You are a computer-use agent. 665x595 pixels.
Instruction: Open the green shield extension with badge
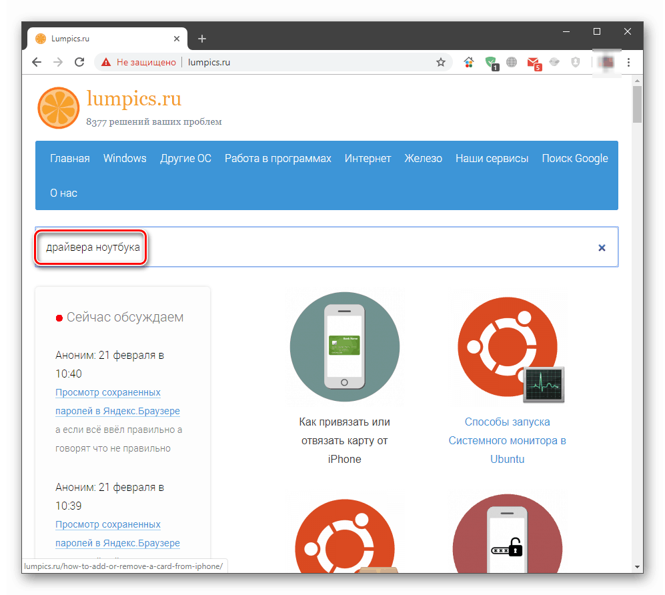point(491,63)
